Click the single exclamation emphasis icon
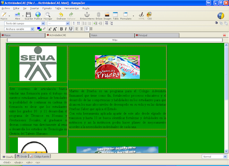The image size is (229, 166). (74, 23)
